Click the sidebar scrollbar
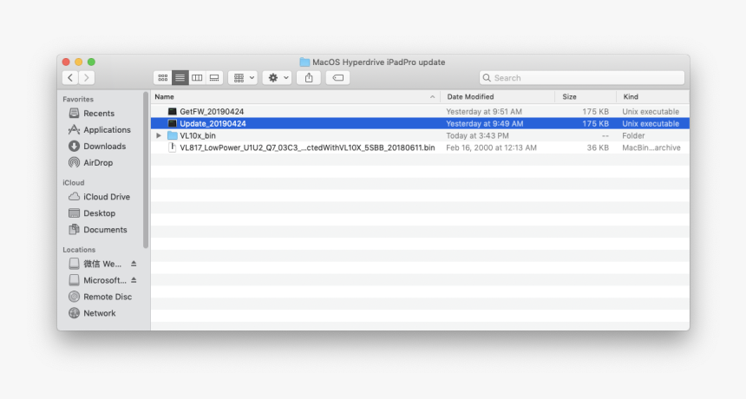Image resolution: width=746 pixels, height=399 pixels. [146, 170]
